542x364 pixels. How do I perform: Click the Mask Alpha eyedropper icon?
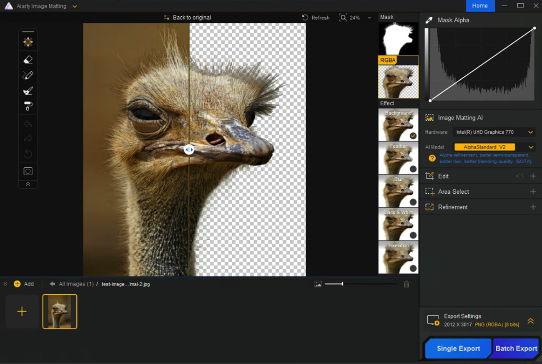(x=429, y=20)
